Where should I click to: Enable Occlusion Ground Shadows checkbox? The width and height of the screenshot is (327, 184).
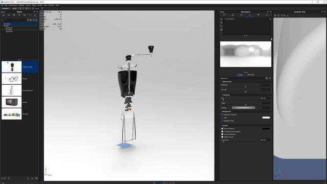pyautogui.click(x=222, y=132)
